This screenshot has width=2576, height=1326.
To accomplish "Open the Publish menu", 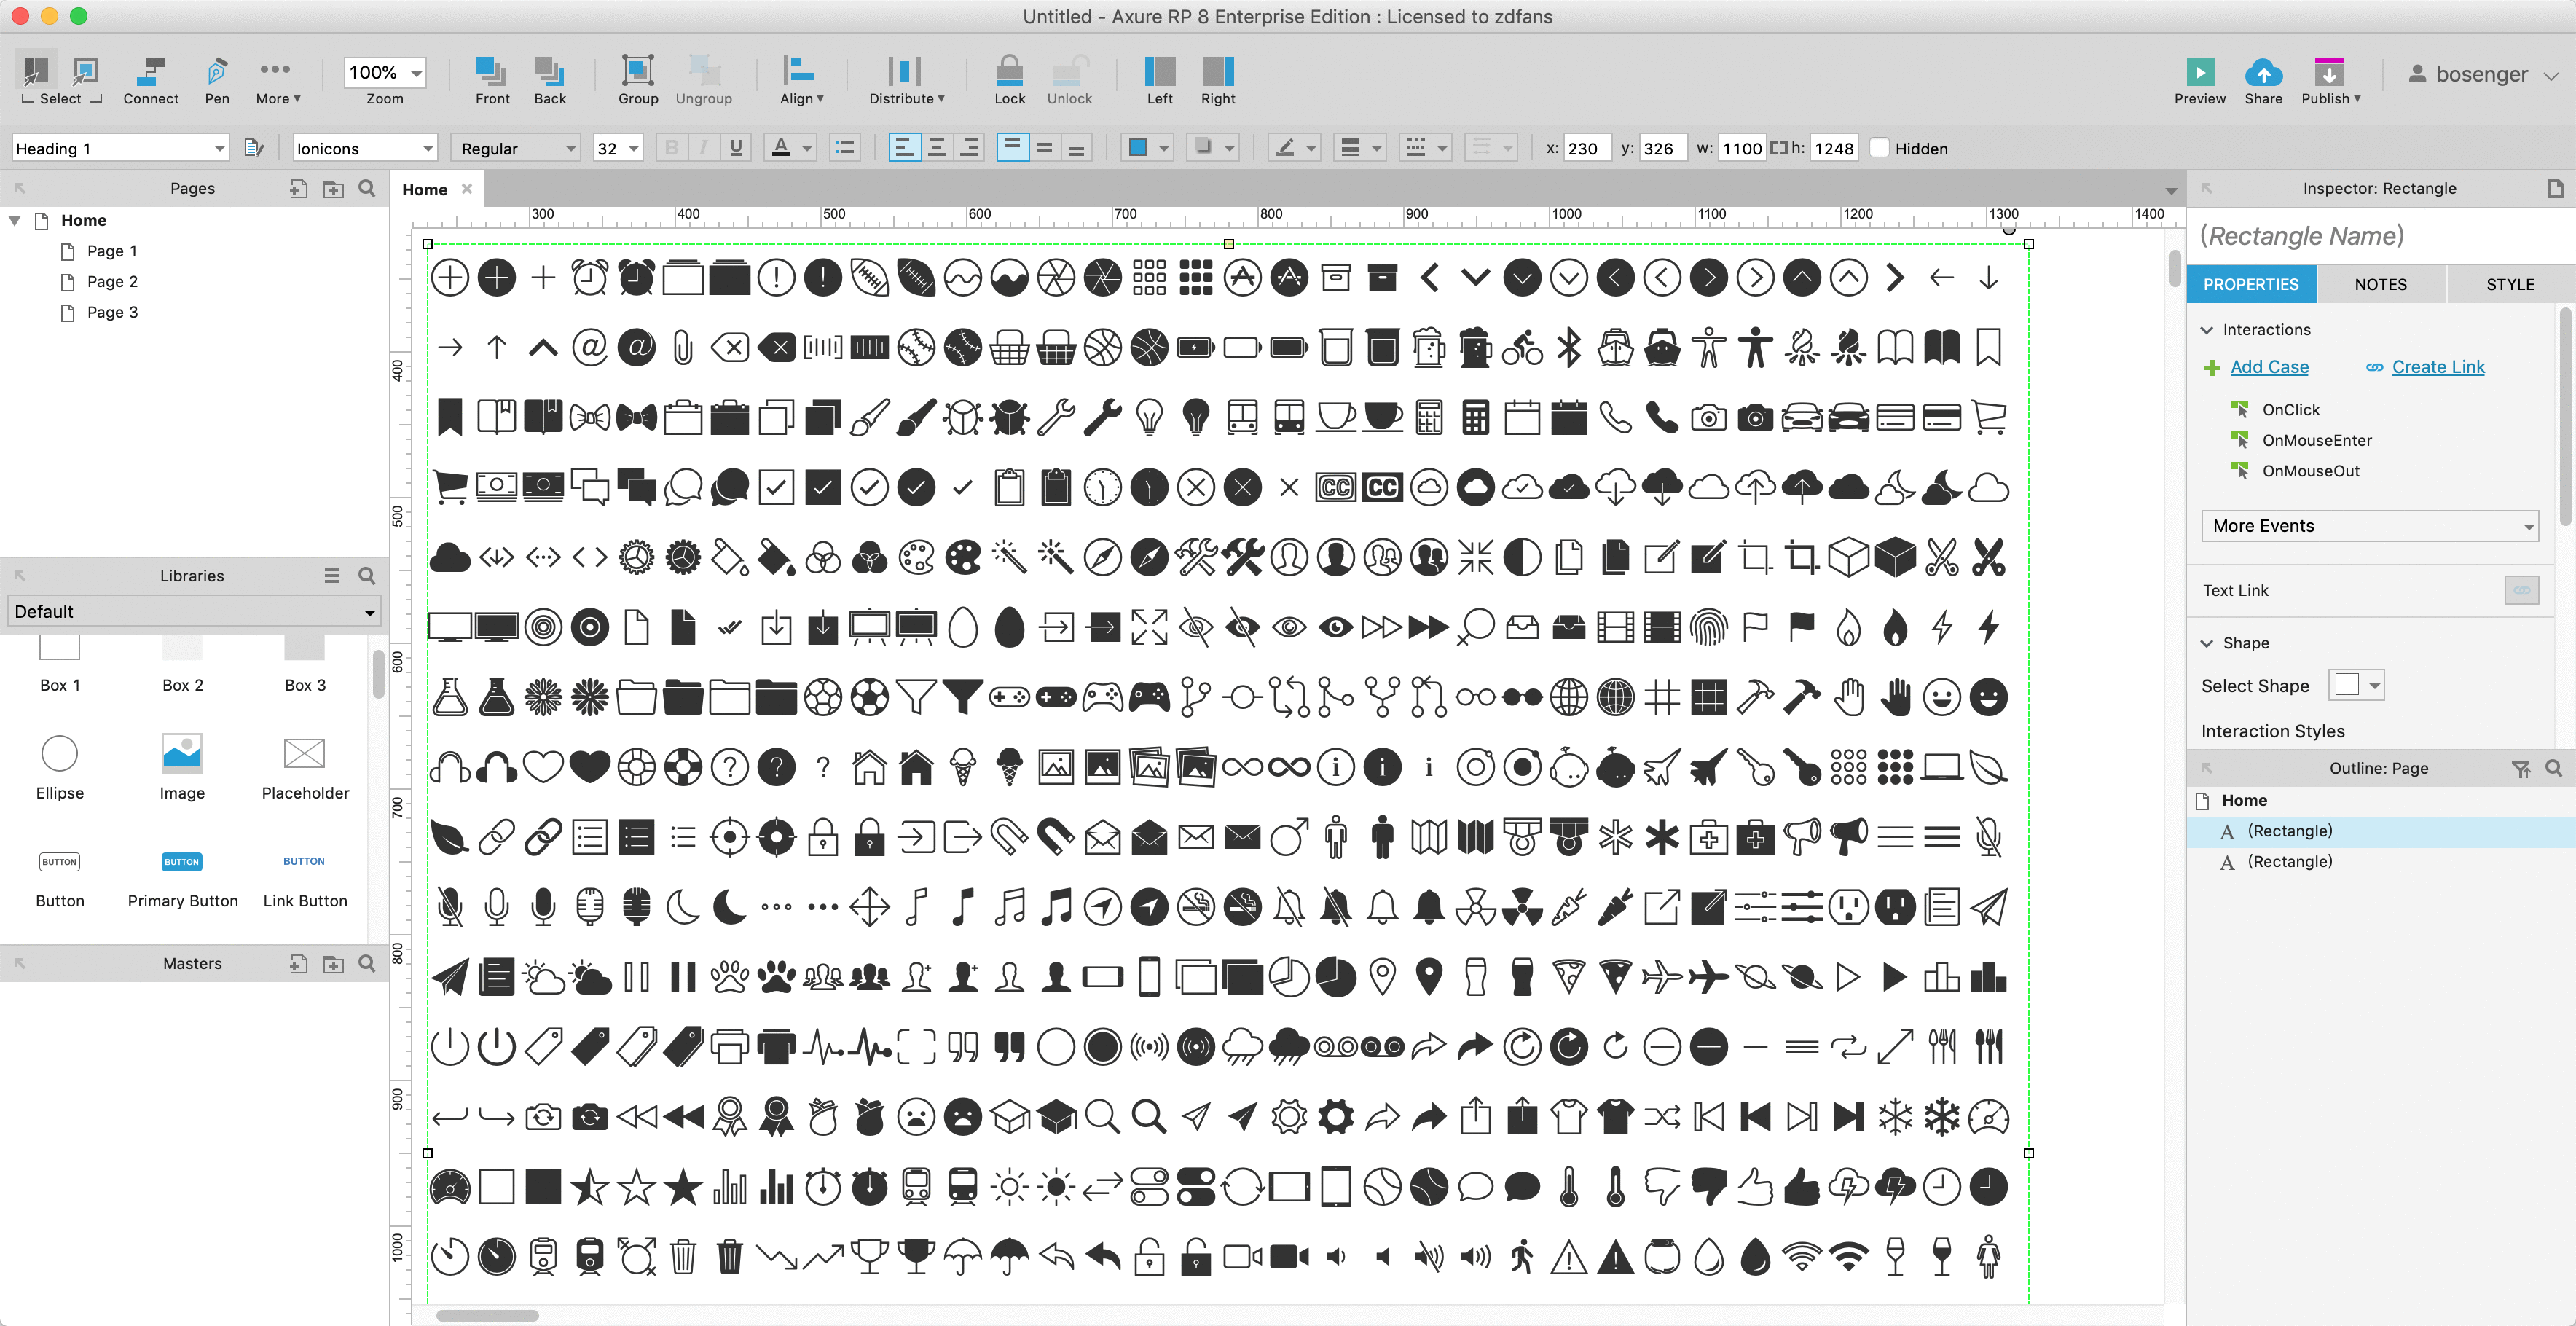I will click(2330, 80).
